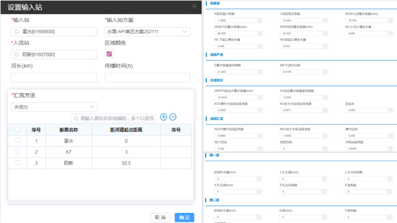
Task: Click the 富水 section name cell
Action: tap(69, 141)
